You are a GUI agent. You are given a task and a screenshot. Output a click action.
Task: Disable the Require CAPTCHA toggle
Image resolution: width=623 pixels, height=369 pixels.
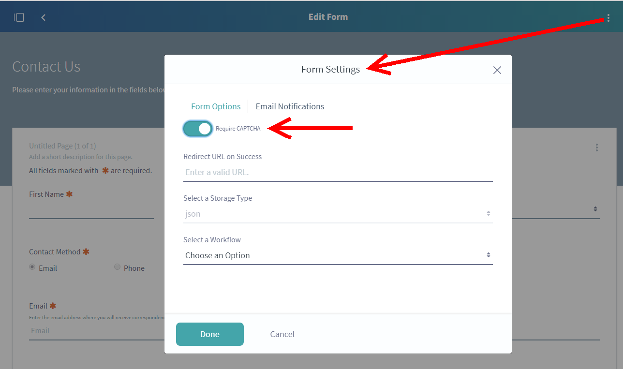click(x=198, y=129)
